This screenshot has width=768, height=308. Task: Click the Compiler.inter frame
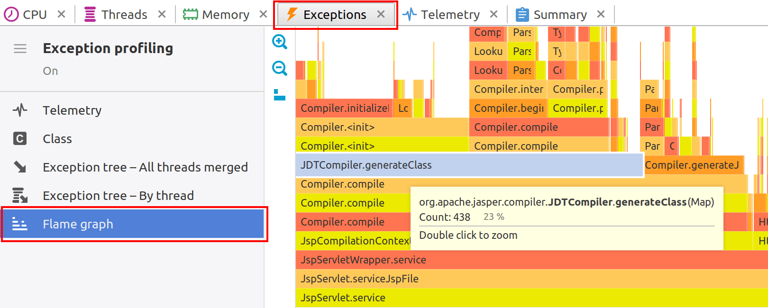(508, 89)
